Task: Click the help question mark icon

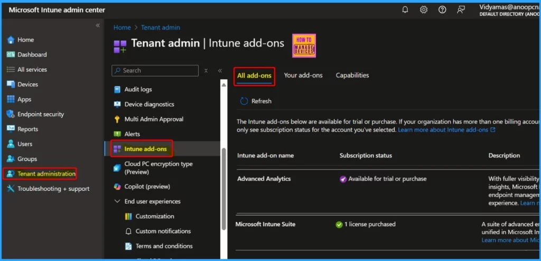Action: (x=442, y=10)
